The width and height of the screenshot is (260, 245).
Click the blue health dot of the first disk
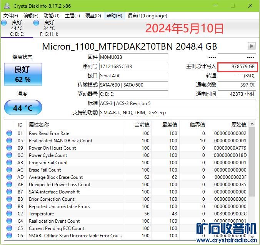pos(4,23)
